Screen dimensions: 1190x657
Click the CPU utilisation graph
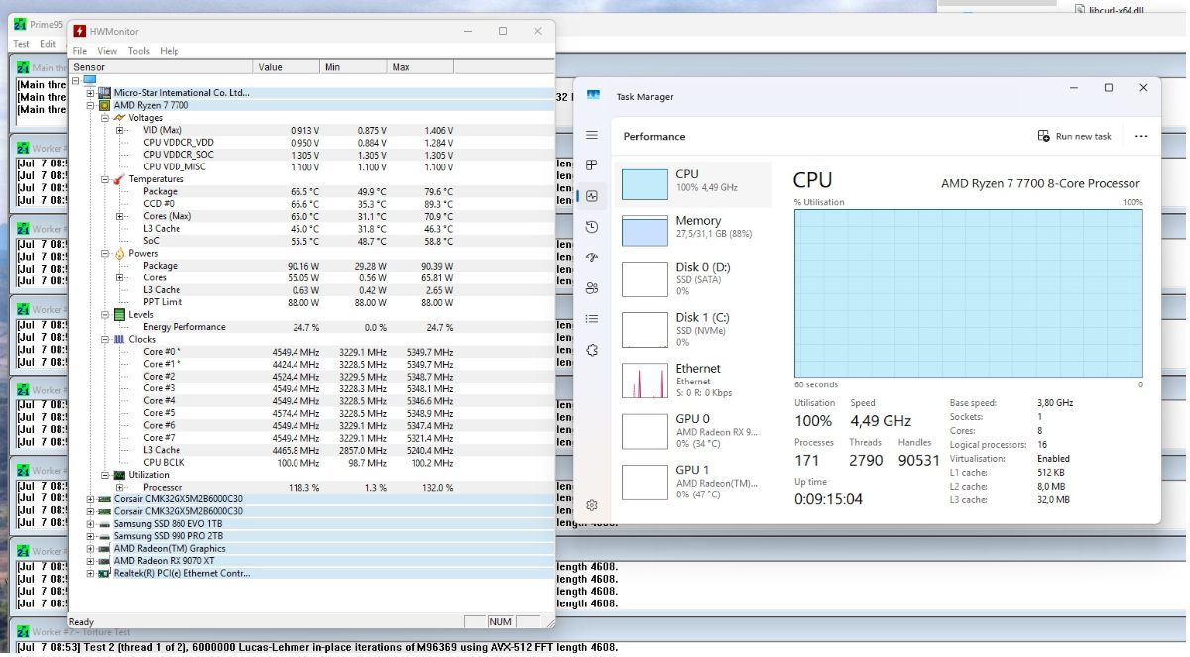click(968, 292)
